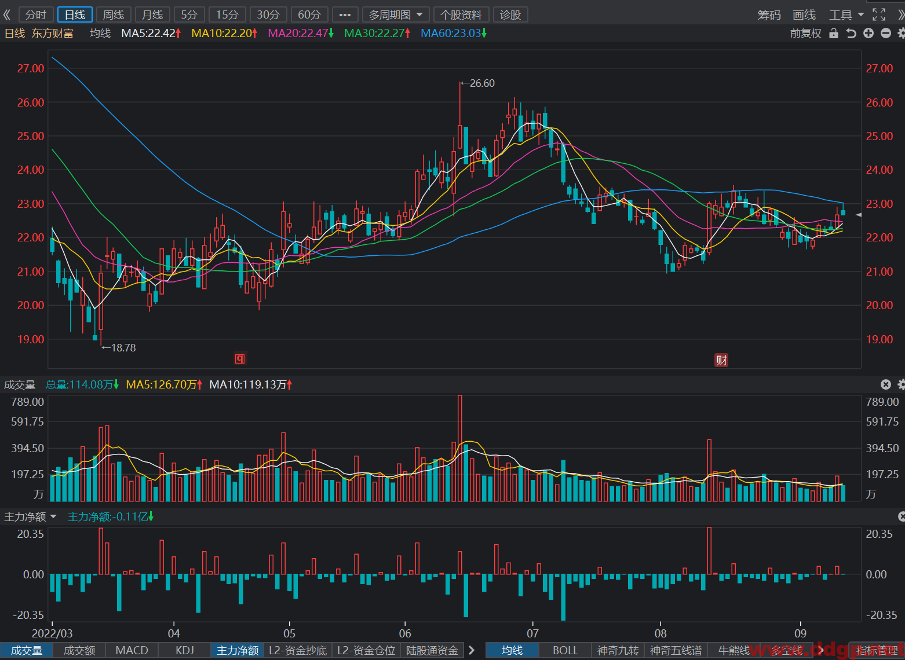Switch to 60分 minute chart
Image resolution: width=905 pixels, height=660 pixels.
309,14
